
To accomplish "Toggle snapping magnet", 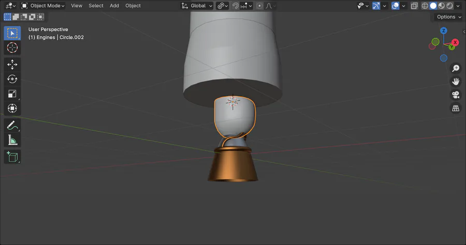I will click(x=236, y=6).
